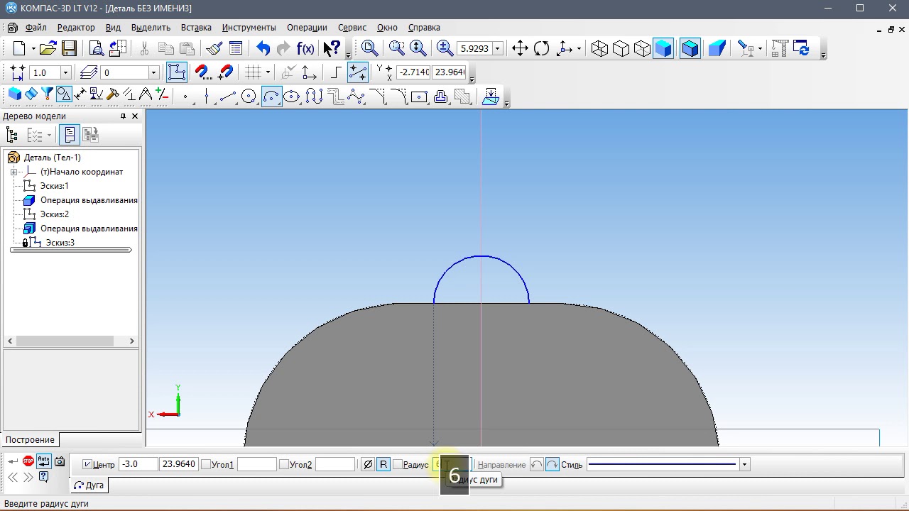Open the new document dropdown arrow
This screenshot has height=511, width=909.
[x=33, y=48]
